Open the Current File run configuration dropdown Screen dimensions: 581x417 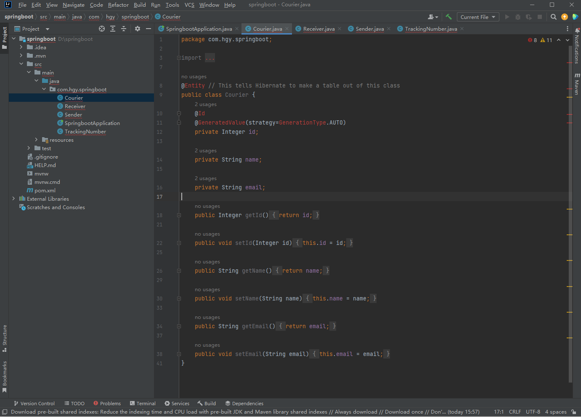[478, 17]
